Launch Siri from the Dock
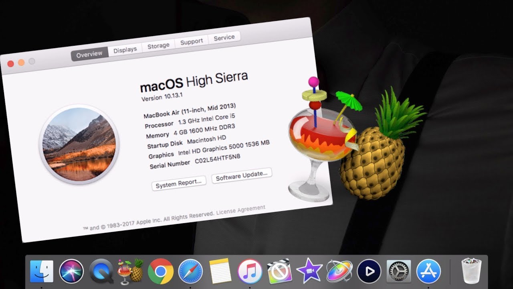The height and width of the screenshot is (289, 513). (71, 272)
